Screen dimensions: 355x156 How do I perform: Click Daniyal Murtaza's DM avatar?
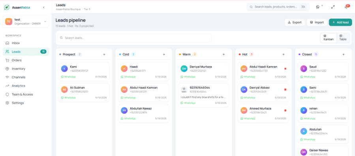(184, 69)
